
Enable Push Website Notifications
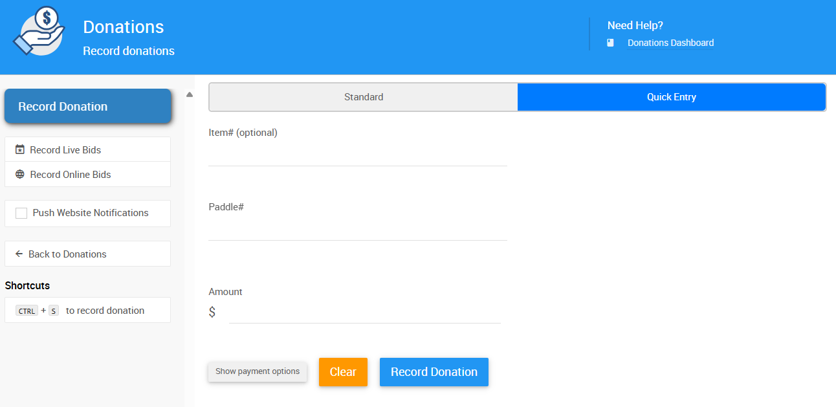(x=21, y=213)
